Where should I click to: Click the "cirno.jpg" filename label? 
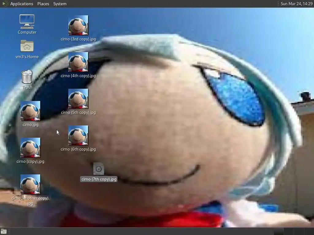pyautogui.click(x=30, y=125)
